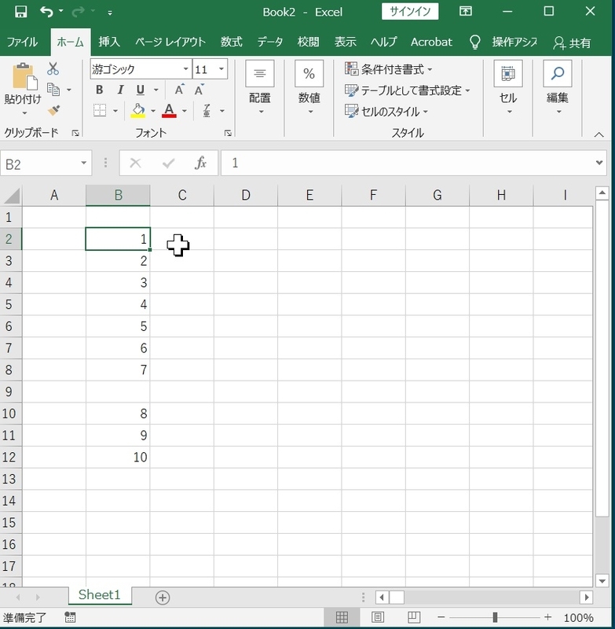Switch to the 挿入 tab
Viewport: 615px width, 629px height.
(109, 42)
